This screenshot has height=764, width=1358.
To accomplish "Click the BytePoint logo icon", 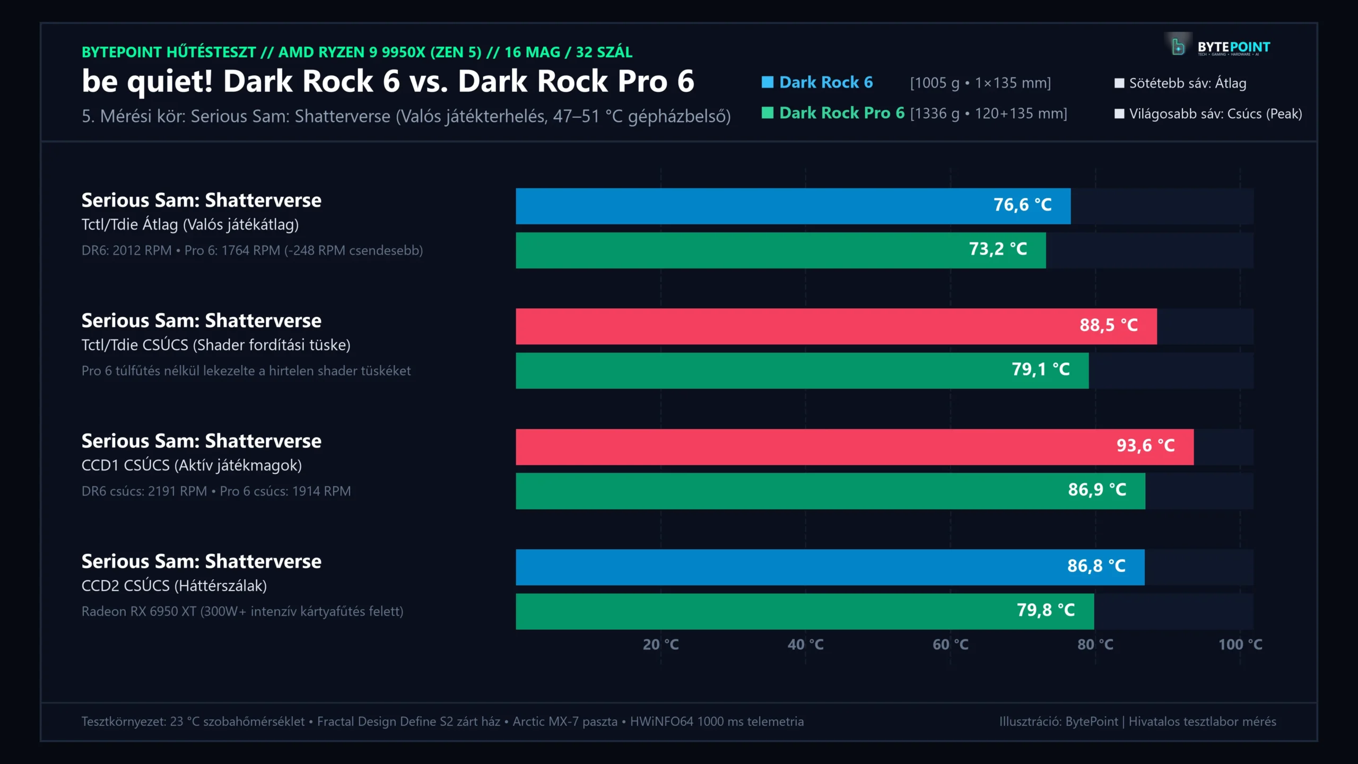I will pyautogui.click(x=1178, y=47).
